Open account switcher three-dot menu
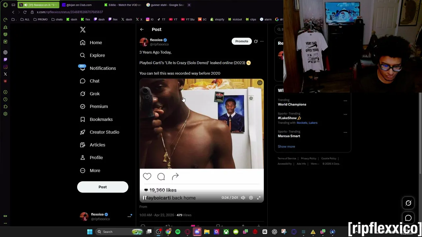 pyautogui.click(x=129, y=216)
